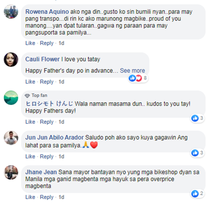Screen dimensions: 218x203
Task: Like Rowena Aquino's comment
Action: [30, 43]
